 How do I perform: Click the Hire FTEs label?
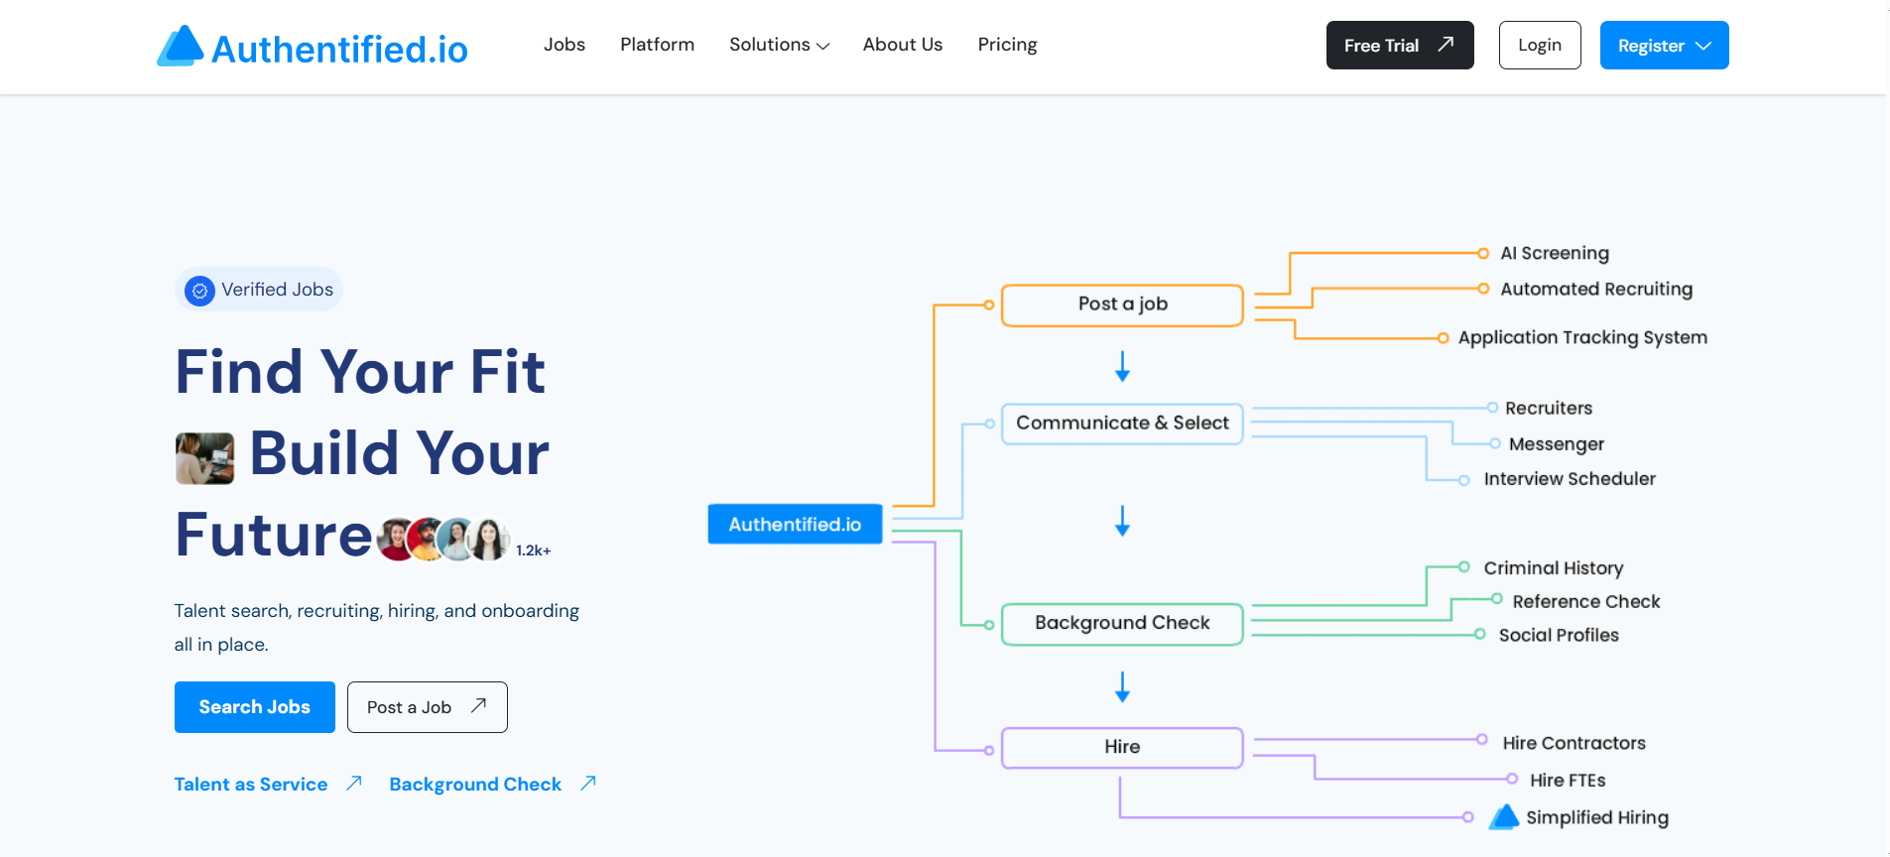[x=1568, y=781]
